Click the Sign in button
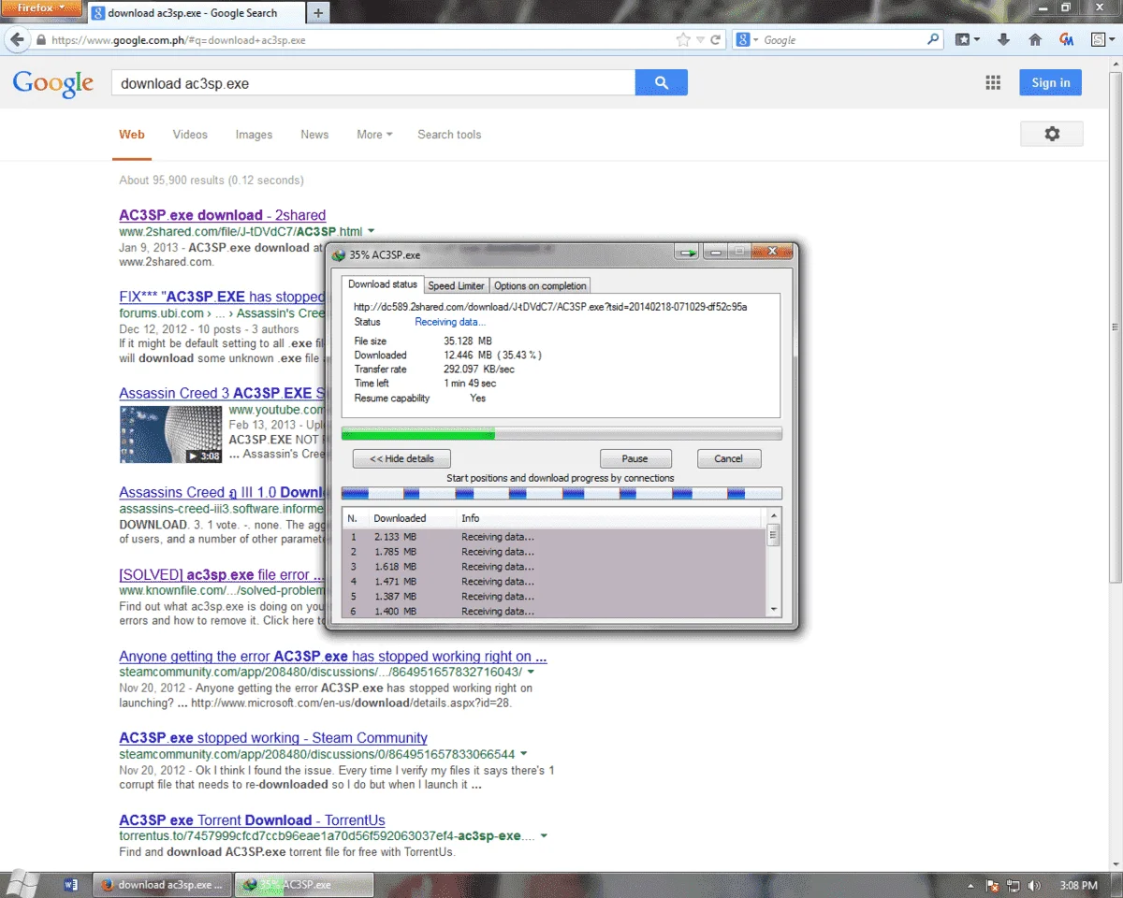This screenshot has width=1123, height=898. 1051,82
